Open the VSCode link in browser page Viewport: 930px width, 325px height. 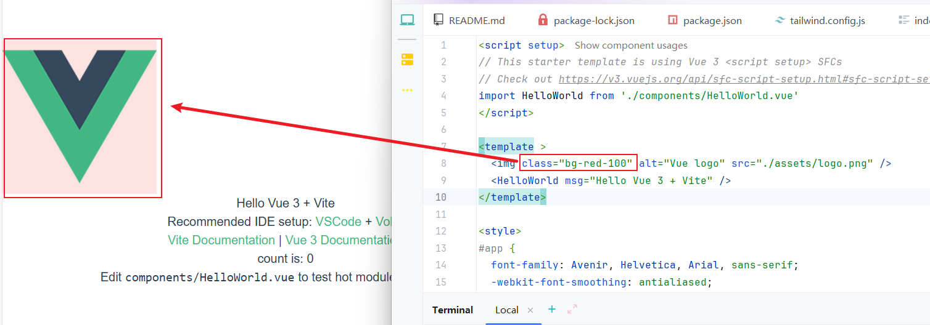coord(339,222)
